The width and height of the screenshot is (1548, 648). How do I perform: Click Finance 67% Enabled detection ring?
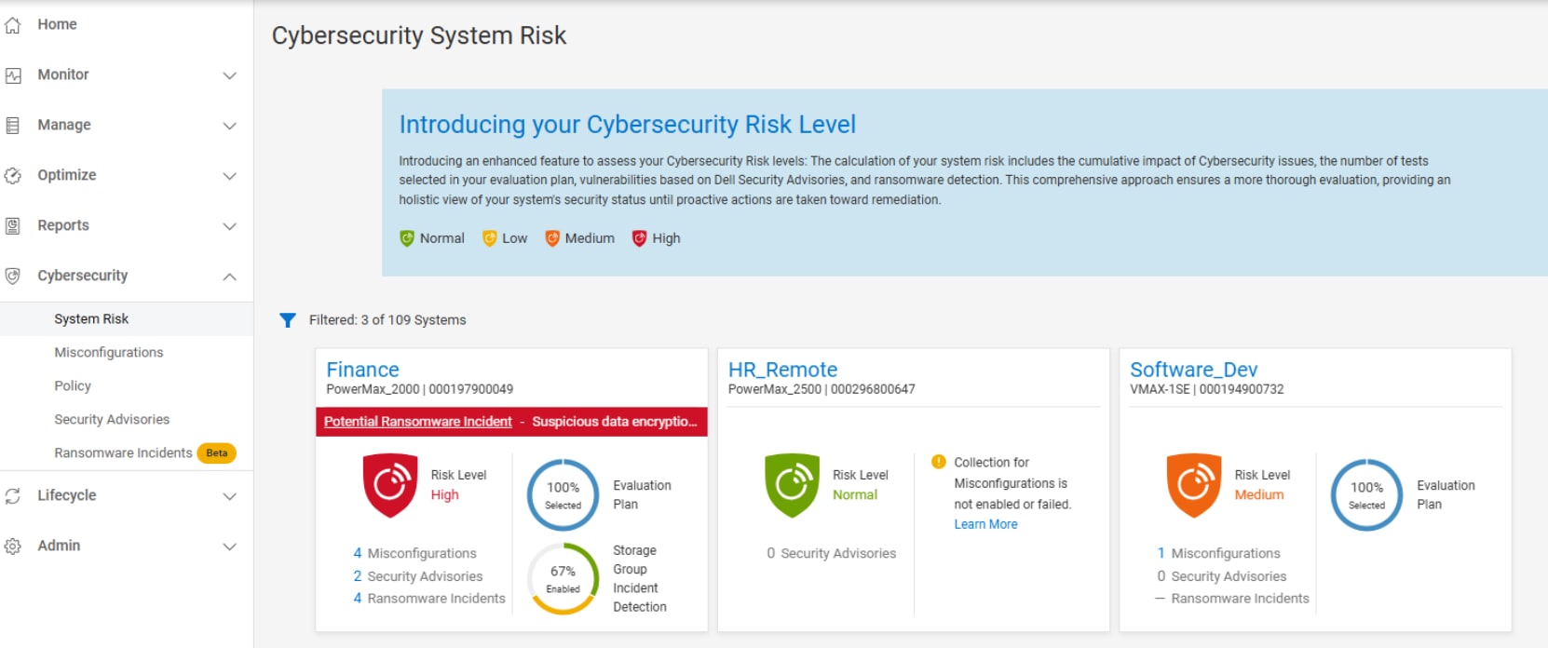(x=563, y=579)
